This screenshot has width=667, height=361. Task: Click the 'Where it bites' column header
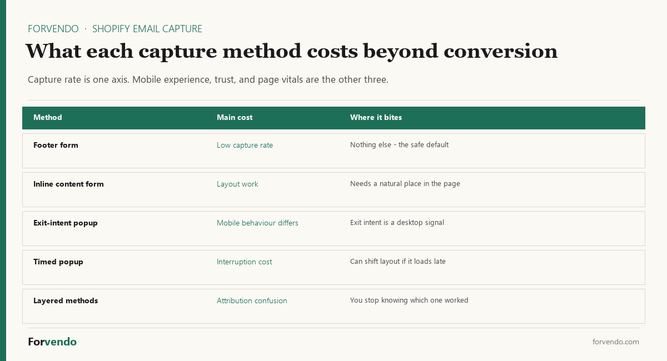click(x=376, y=118)
